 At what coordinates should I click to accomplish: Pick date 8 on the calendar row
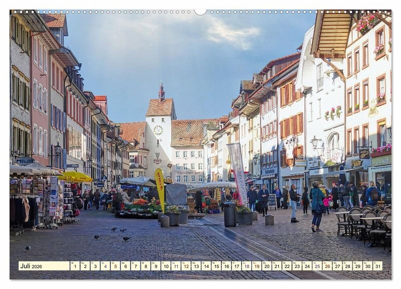145,266
